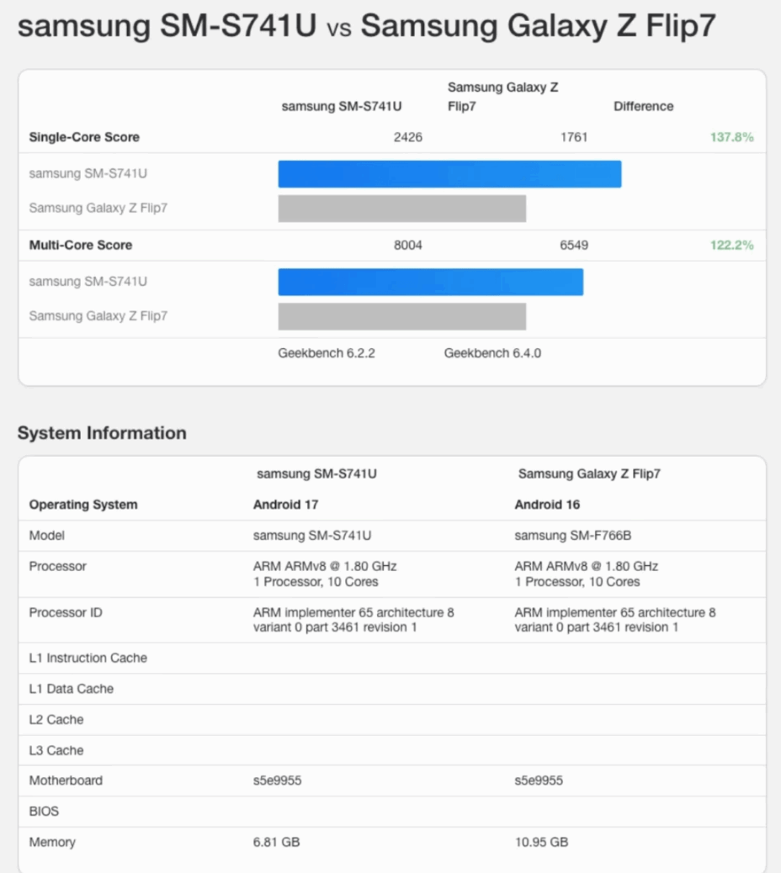781x873 pixels.
Task: Click the 'Motherboard' row label
Action: click(x=66, y=780)
